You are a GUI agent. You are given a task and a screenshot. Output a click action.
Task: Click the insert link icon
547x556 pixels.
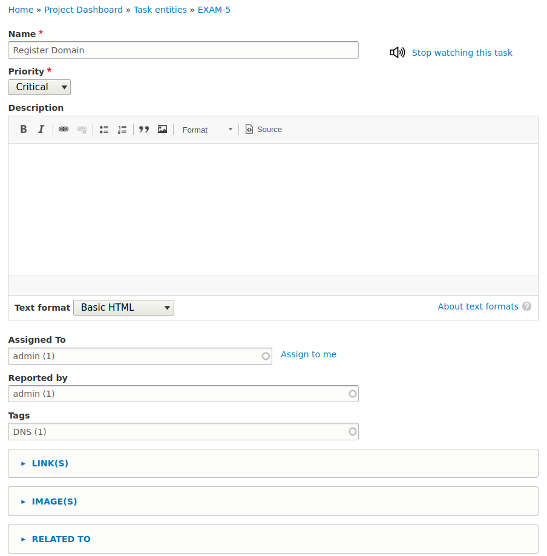click(x=64, y=129)
